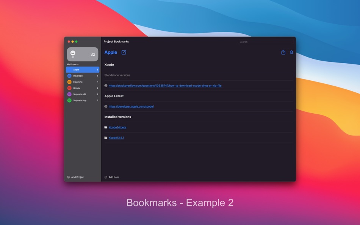Minimize window with yellow button
The height and width of the screenshot is (225, 360).
point(72,42)
